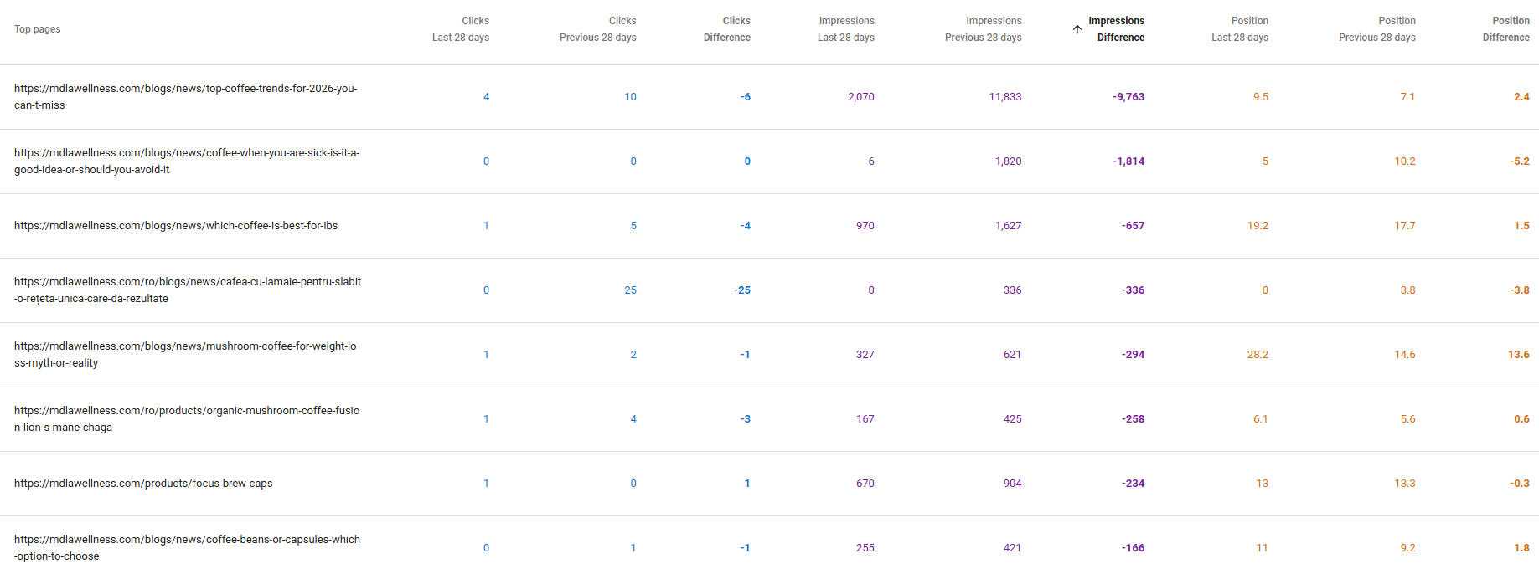Select the mushroom-coffee-for-weight-loss URL row
This screenshot has height=569, width=1539.
click(x=185, y=355)
